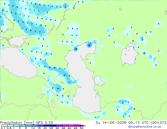Screen dimensions: 167x129
Task: Click the 'Su 14-06-2026' date text
Action: pos(111,123)
